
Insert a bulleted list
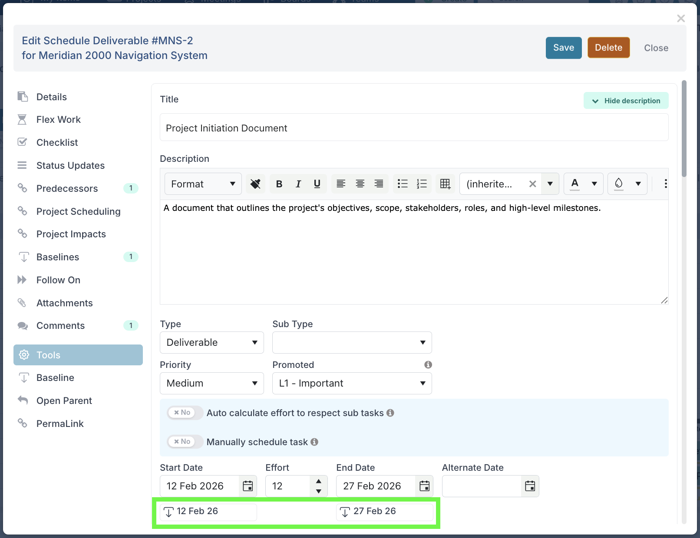[403, 184]
